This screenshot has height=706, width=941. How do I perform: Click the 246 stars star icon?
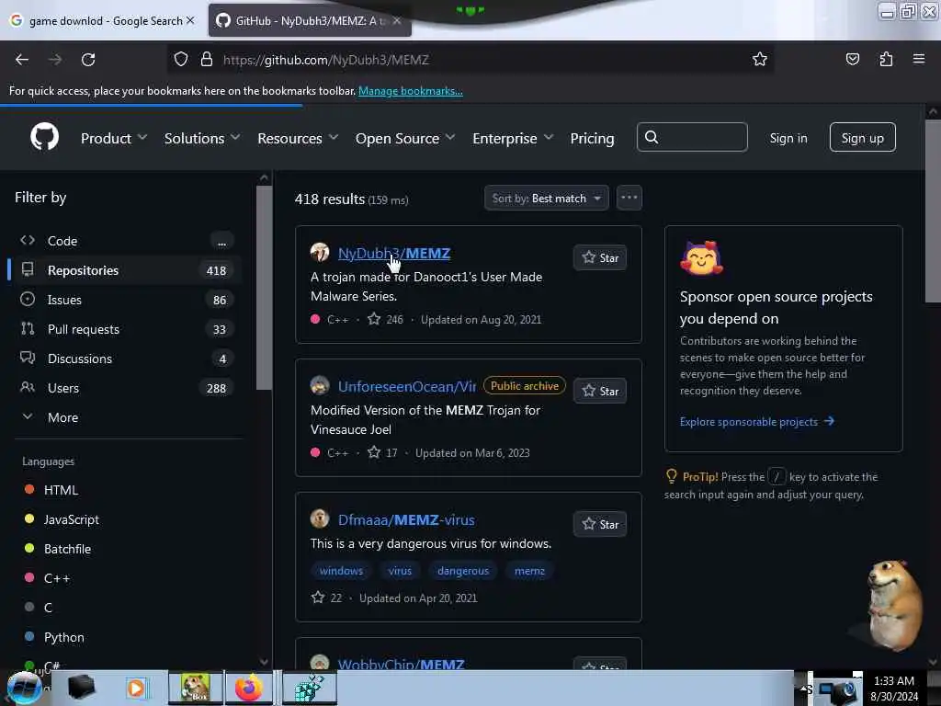pyautogui.click(x=374, y=319)
